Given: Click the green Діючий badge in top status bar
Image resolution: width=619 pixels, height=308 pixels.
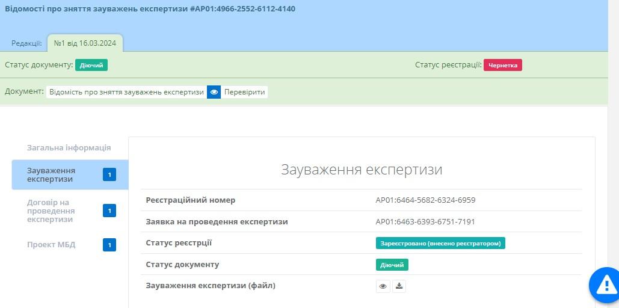Looking at the screenshot, I should click(x=91, y=65).
